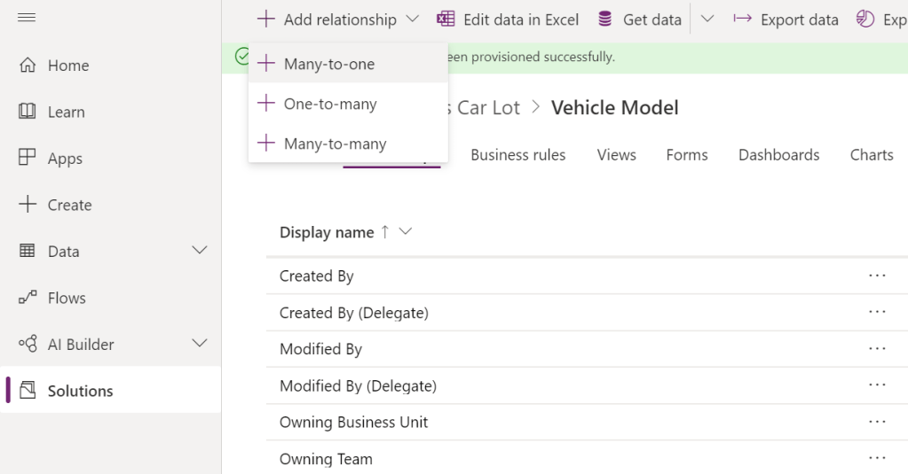The width and height of the screenshot is (908, 474).
Task: Open Home from the sidebar
Action: pyautogui.click(x=67, y=66)
